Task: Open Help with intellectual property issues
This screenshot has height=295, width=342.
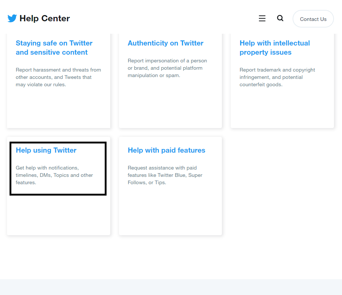Action: pos(275,48)
